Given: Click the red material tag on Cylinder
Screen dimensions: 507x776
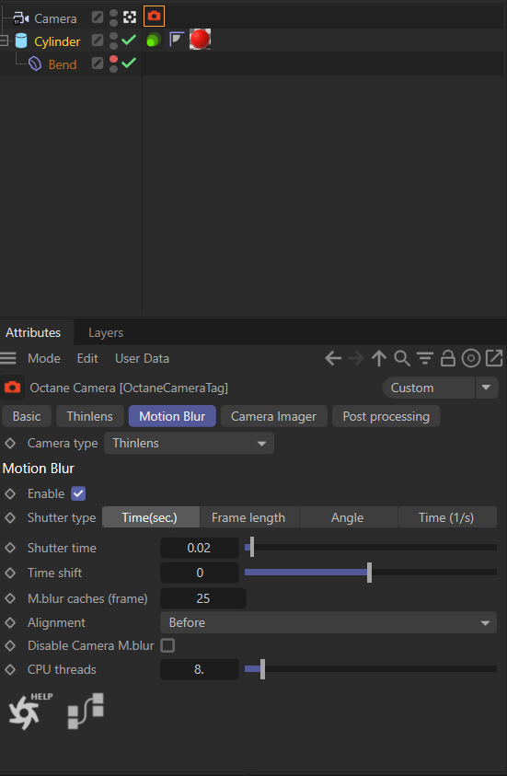Looking at the screenshot, I should click(x=200, y=39).
